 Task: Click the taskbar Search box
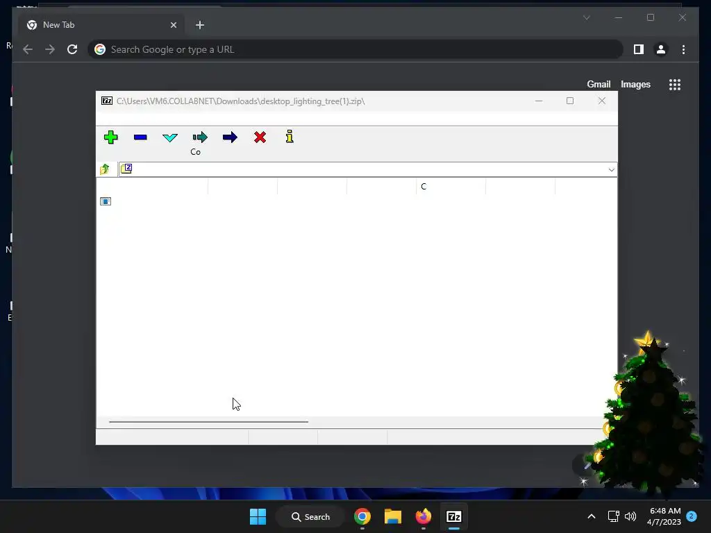pyautogui.click(x=310, y=516)
